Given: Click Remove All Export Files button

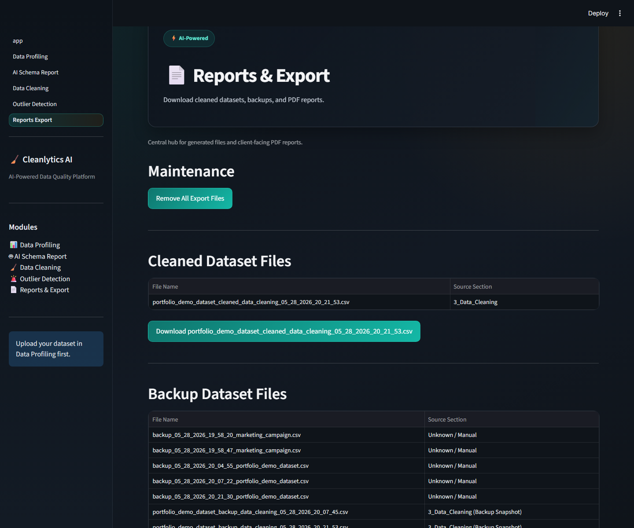Looking at the screenshot, I should (x=190, y=198).
